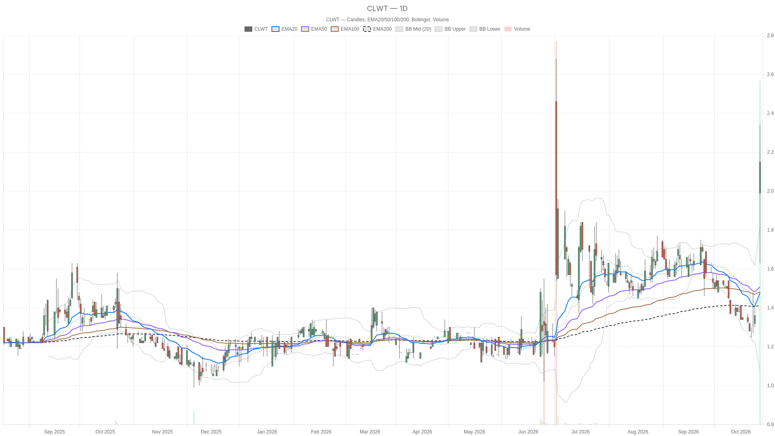This screenshot has width=775, height=436.
Task: Click the 2.4 price axis label
Action: point(770,113)
